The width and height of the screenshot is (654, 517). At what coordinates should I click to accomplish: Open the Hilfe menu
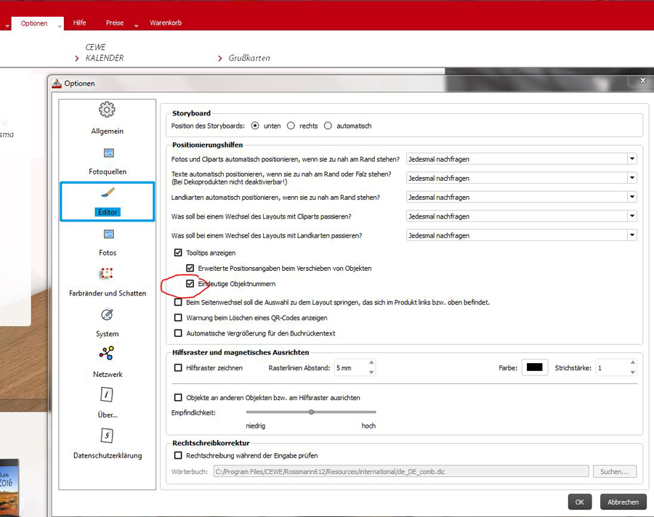tap(79, 23)
